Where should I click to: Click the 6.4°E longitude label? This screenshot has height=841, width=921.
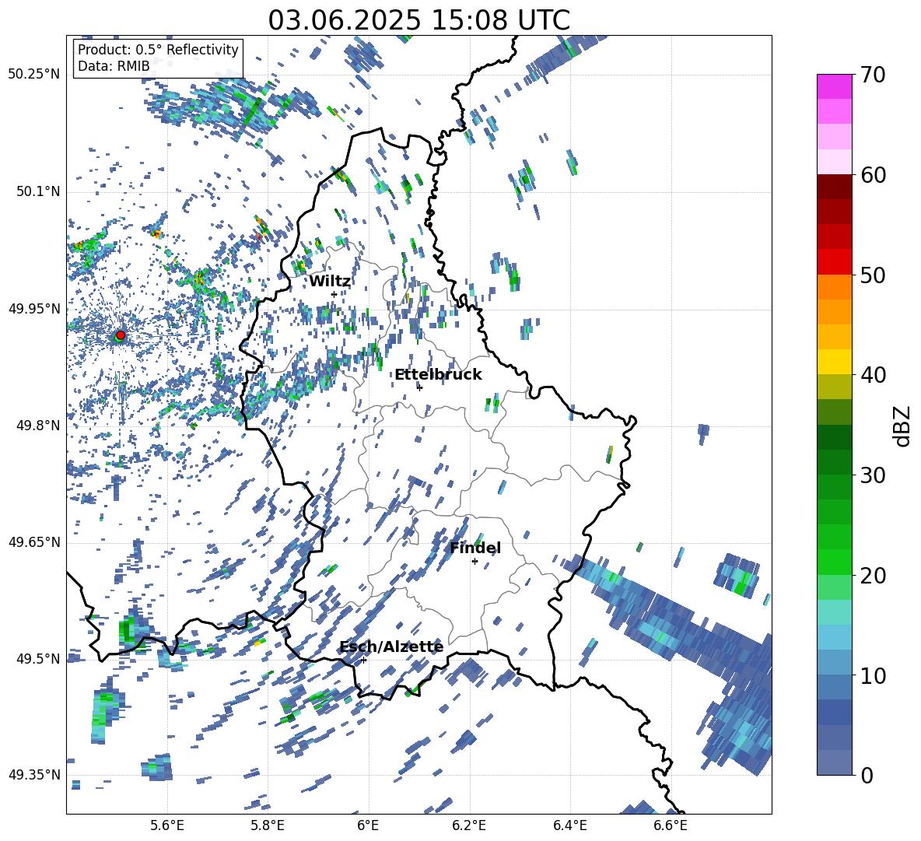coord(569,825)
